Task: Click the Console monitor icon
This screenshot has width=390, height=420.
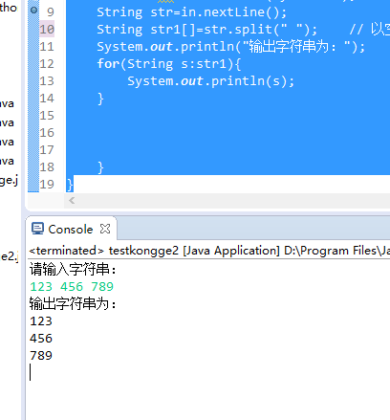Action: click(x=37, y=229)
